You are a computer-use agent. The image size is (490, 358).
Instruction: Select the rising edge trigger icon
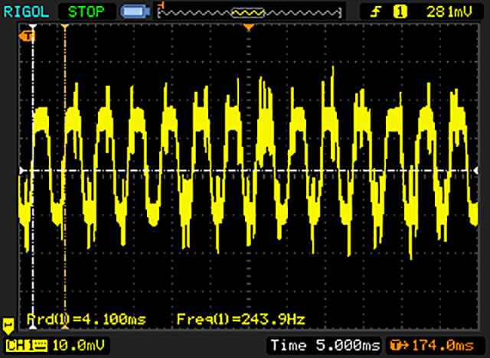click(376, 11)
